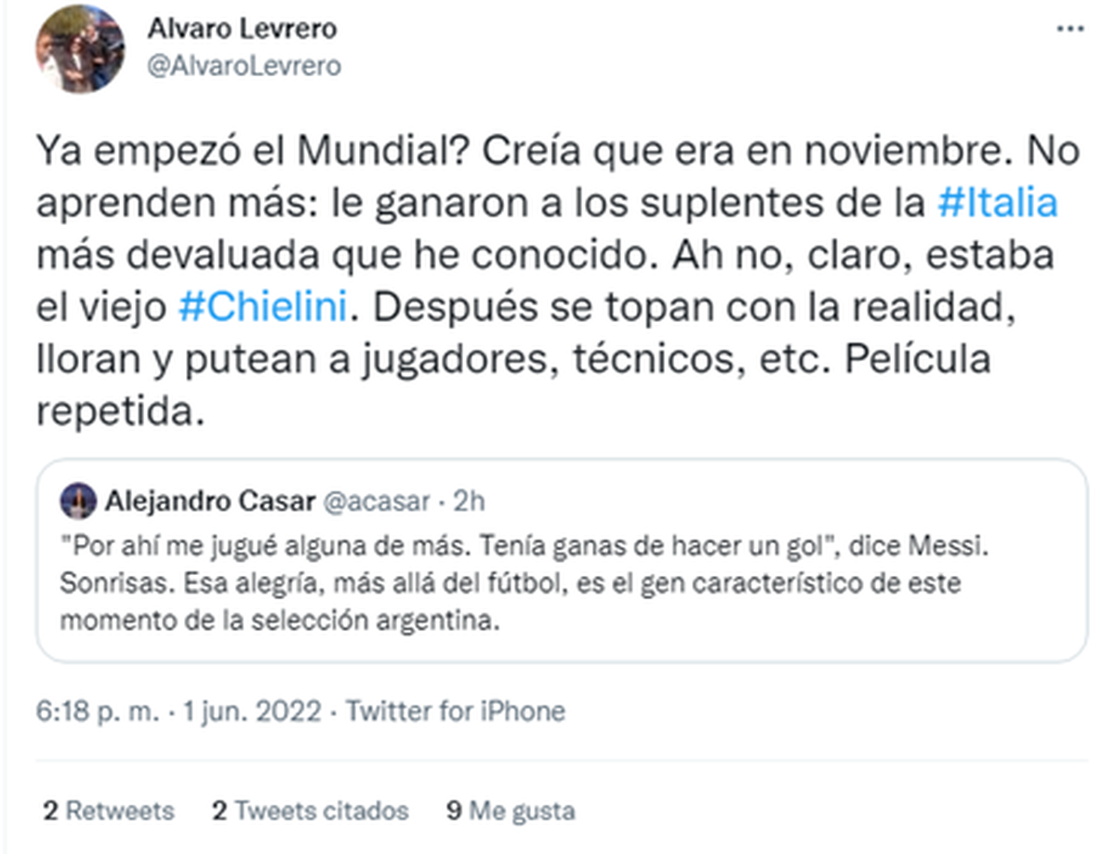Open the #Italia hashtag
1116x854 pixels.
tap(997, 203)
